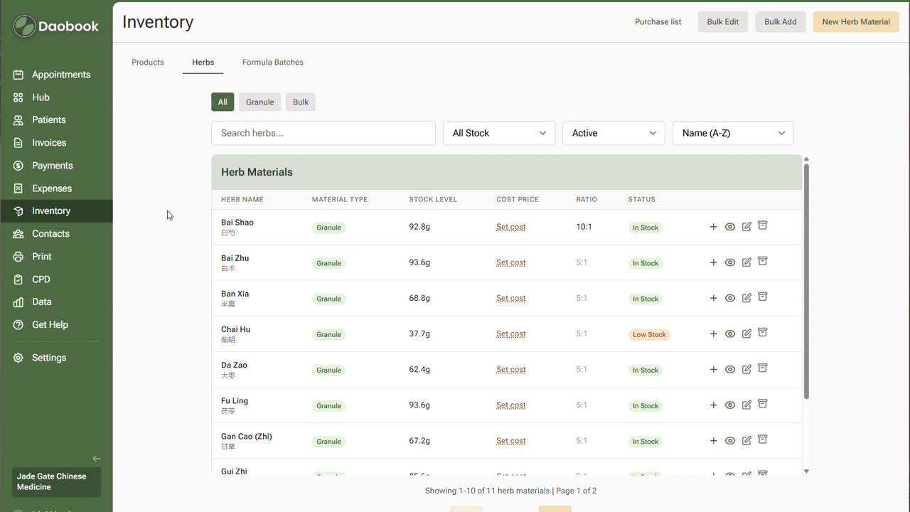
Task: Filter herbs by Bulk type
Action: point(301,102)
